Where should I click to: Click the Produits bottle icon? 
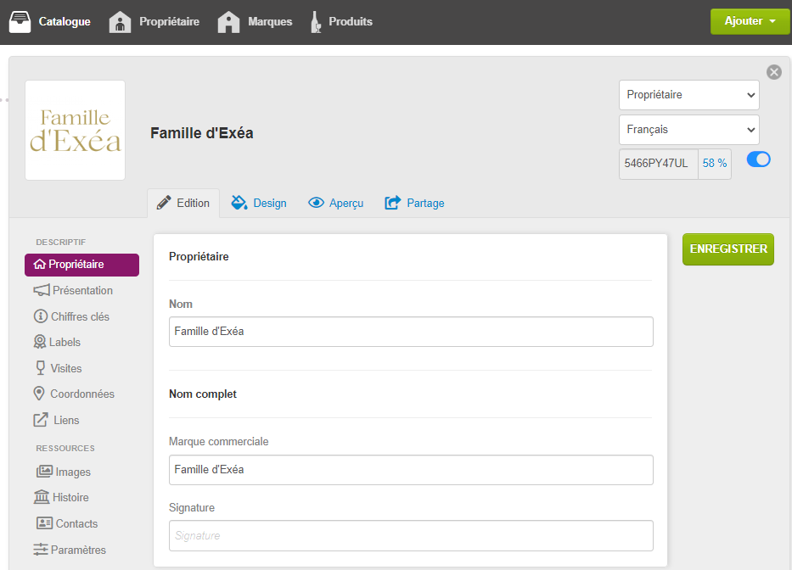click(x=316, y=22)
